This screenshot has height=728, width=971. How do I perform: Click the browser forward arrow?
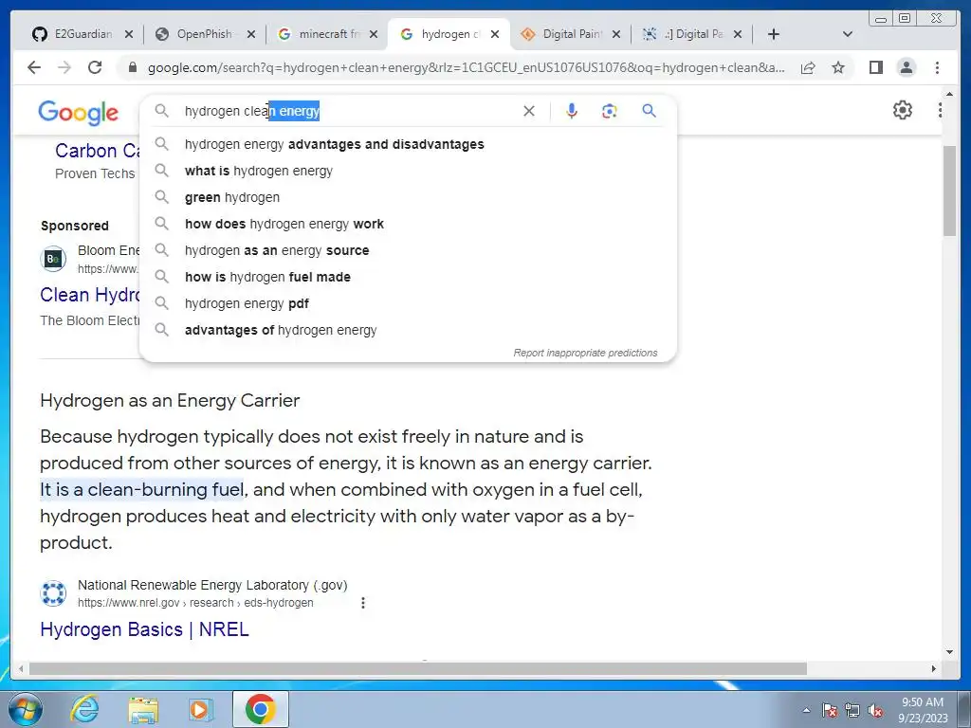coord(64,67)
